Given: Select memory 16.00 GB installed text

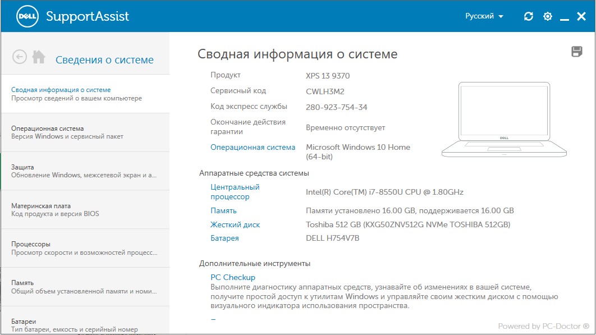Looking at the screenshot, I should point(410,210).
